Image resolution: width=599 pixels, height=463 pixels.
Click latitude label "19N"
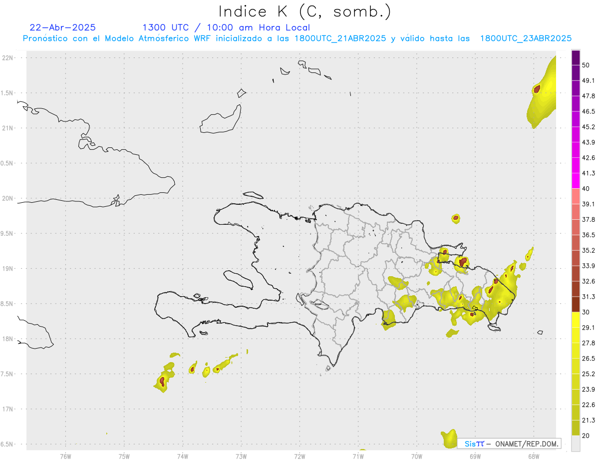click(x=7, y=269)
